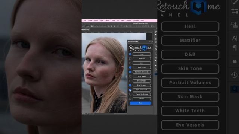The width and height of the screenshot is (239, 134).
Task: Toggle Portrait Volumes checkbox in small panel
Action: point(130,72)
